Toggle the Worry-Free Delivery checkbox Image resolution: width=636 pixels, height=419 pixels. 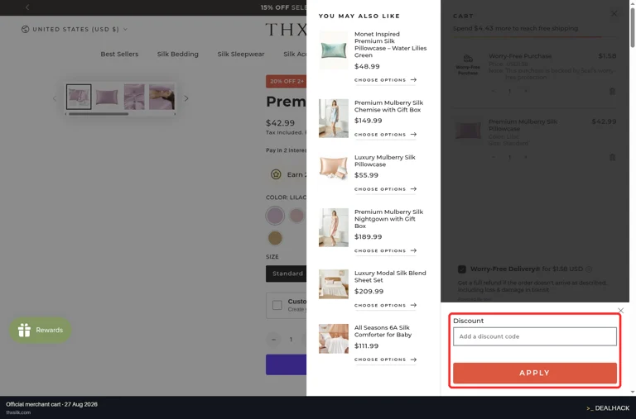click(461, 269)
